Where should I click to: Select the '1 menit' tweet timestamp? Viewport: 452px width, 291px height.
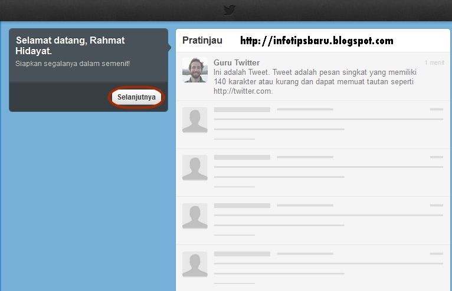[434, 62]
